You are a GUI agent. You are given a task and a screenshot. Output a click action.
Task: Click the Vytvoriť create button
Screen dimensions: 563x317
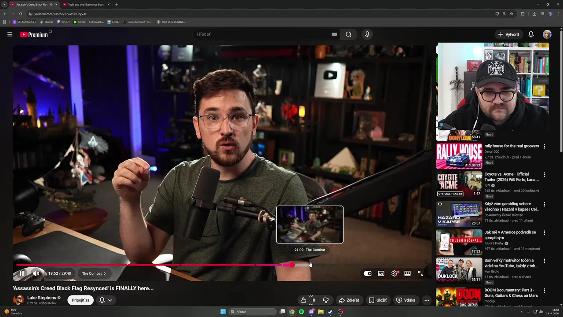(508, 34)
